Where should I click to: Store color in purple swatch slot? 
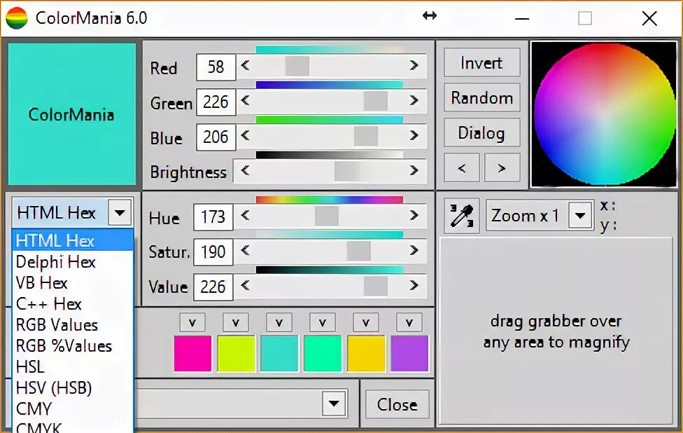click(x=409, y=323)
